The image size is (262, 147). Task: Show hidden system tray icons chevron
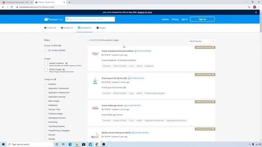tap(250, 144)
